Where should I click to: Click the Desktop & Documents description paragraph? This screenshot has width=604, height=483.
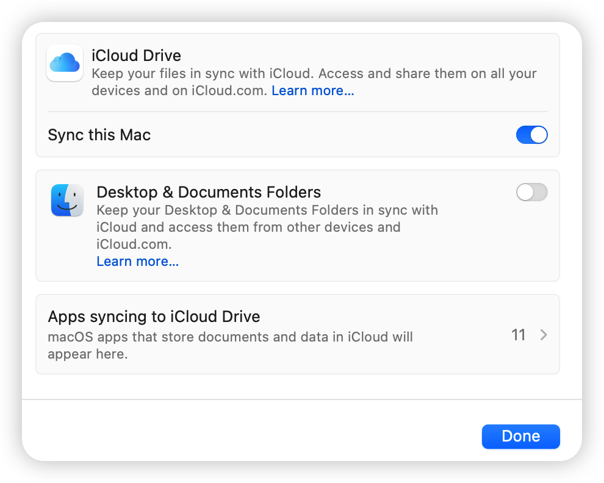[267, 227]
